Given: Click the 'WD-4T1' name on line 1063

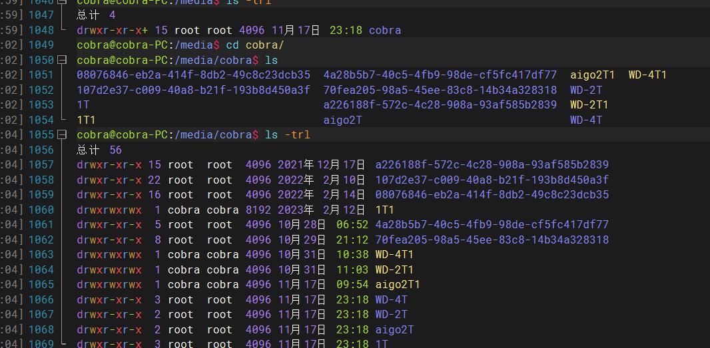Looking at the screenshot, I should 394,255.
